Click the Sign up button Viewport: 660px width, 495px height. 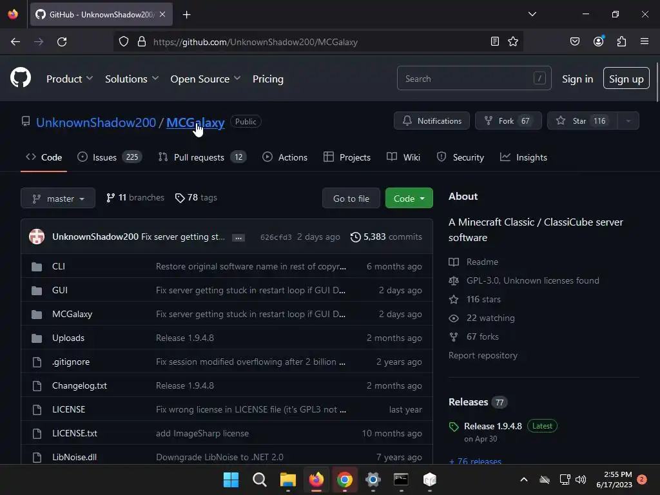click(x=626, y=78)
